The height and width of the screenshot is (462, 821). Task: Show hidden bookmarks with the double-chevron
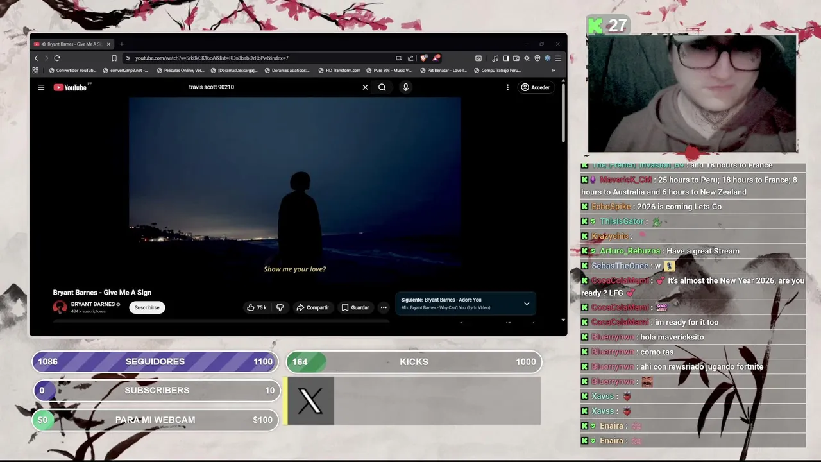click(x=553, y=71)
